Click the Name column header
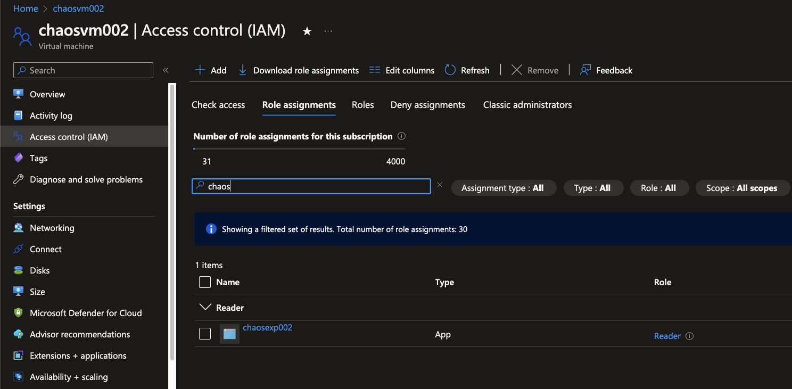 pyautogui.click(x=228, y=282)
